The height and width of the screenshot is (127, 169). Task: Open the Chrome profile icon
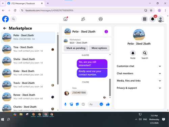159,10
